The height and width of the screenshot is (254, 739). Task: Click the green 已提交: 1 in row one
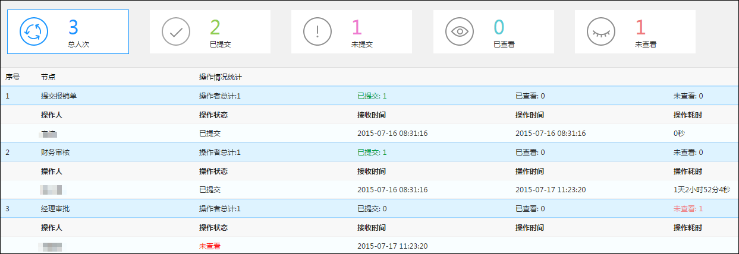[372, 96]
